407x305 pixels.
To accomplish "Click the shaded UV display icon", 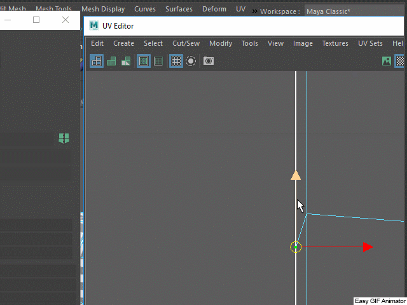I will (x=111, y=61).
